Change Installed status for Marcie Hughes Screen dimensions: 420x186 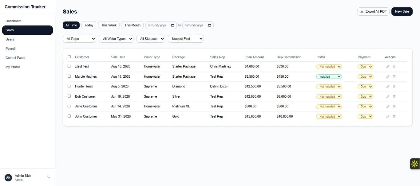click(x=329, y=76)
